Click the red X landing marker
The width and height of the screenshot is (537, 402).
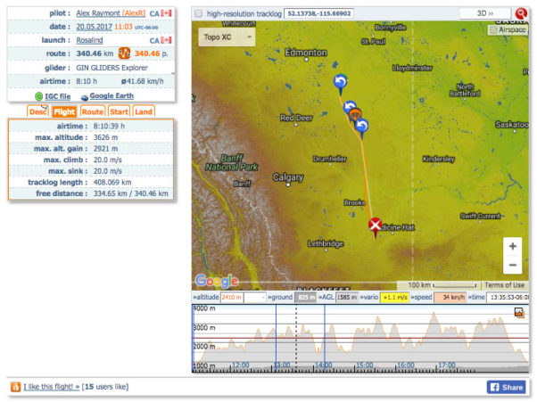376,226
